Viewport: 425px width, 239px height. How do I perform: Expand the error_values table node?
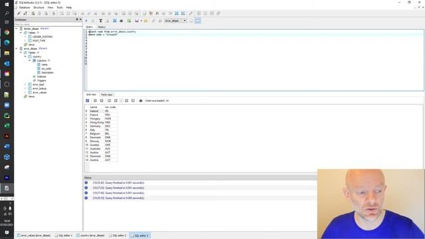pyautogui.click(x=25, y=92)
